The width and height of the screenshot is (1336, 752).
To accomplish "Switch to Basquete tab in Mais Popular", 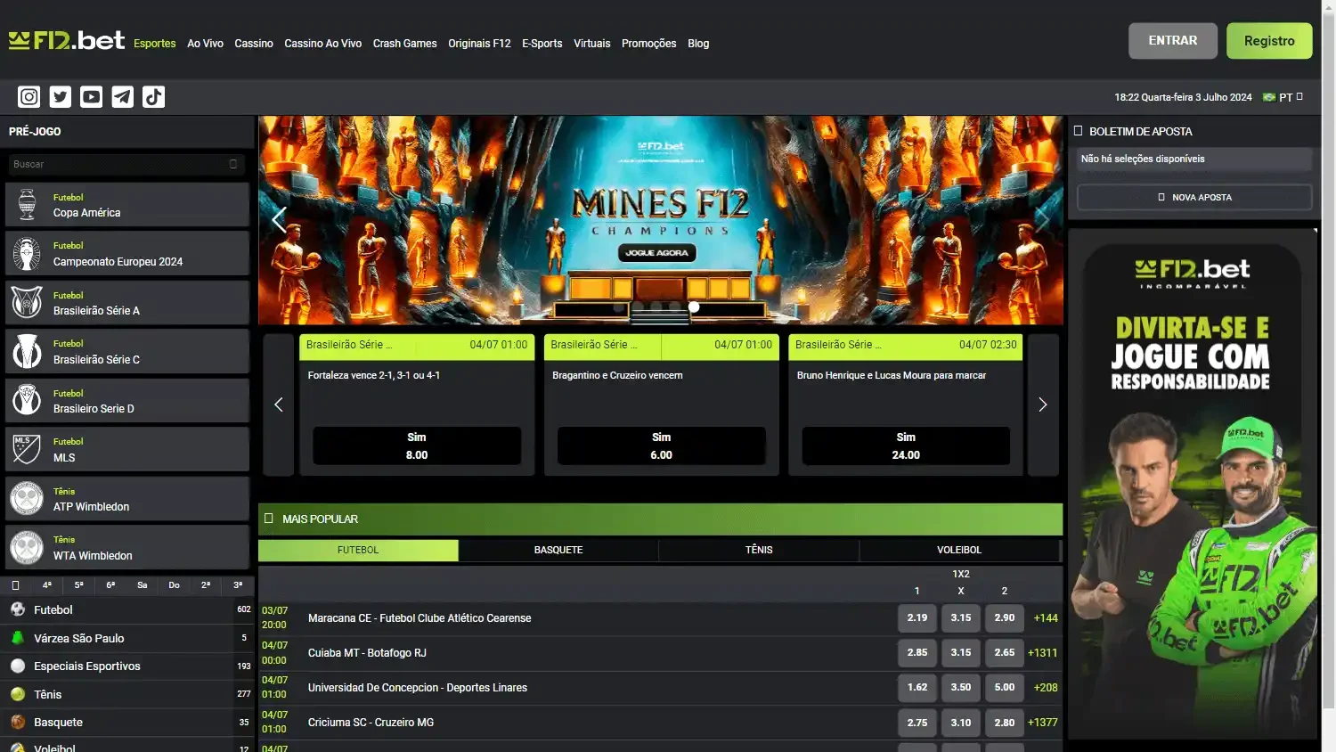I will tap(558, 551).
